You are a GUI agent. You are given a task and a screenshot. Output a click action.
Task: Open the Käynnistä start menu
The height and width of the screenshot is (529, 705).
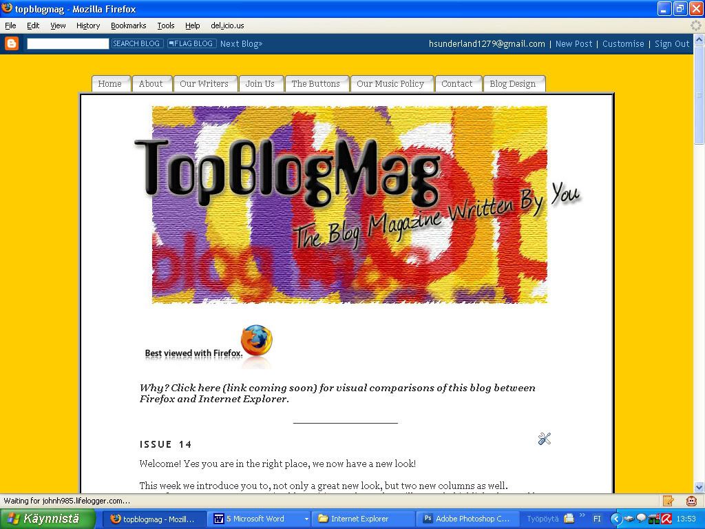[x=48, y=519]
